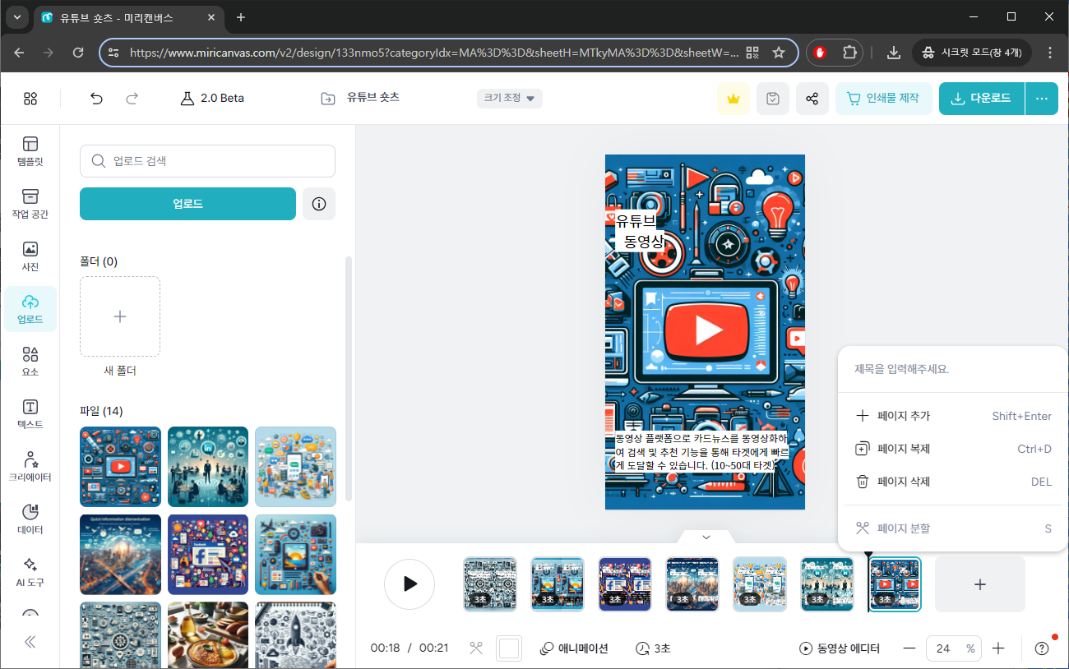Click the redo arrow
This screenshot has height=669, width=1069.
click(x=132, y=99)
